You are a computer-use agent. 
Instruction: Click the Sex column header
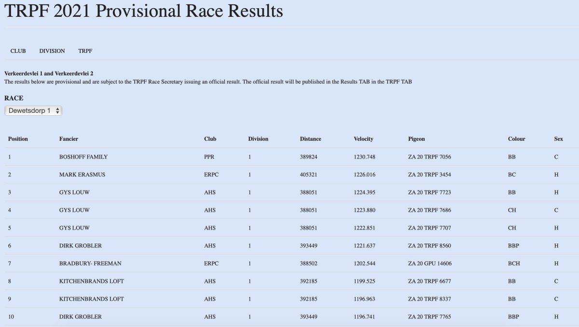click(x=559, y=139)
